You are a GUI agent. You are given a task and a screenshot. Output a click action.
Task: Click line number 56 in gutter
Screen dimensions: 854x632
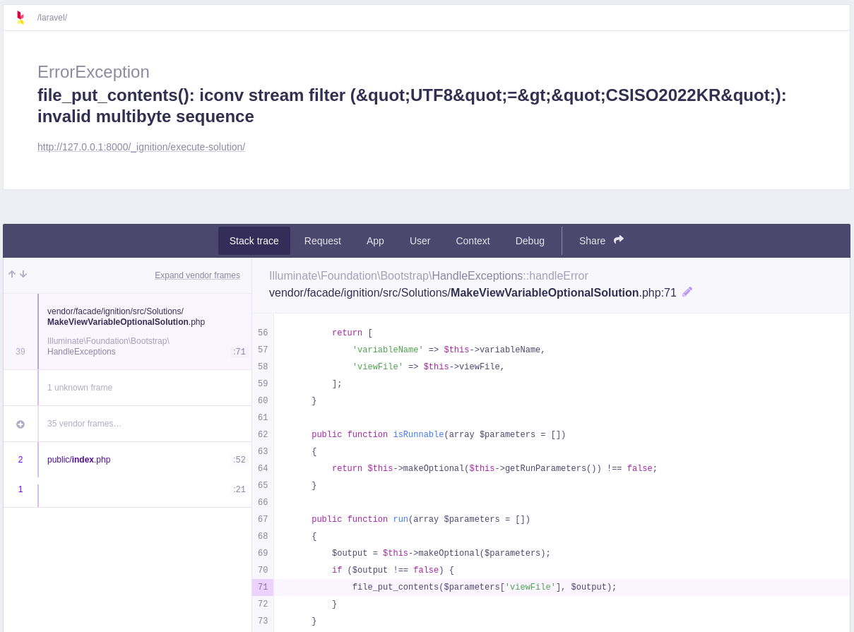point(263,333)
